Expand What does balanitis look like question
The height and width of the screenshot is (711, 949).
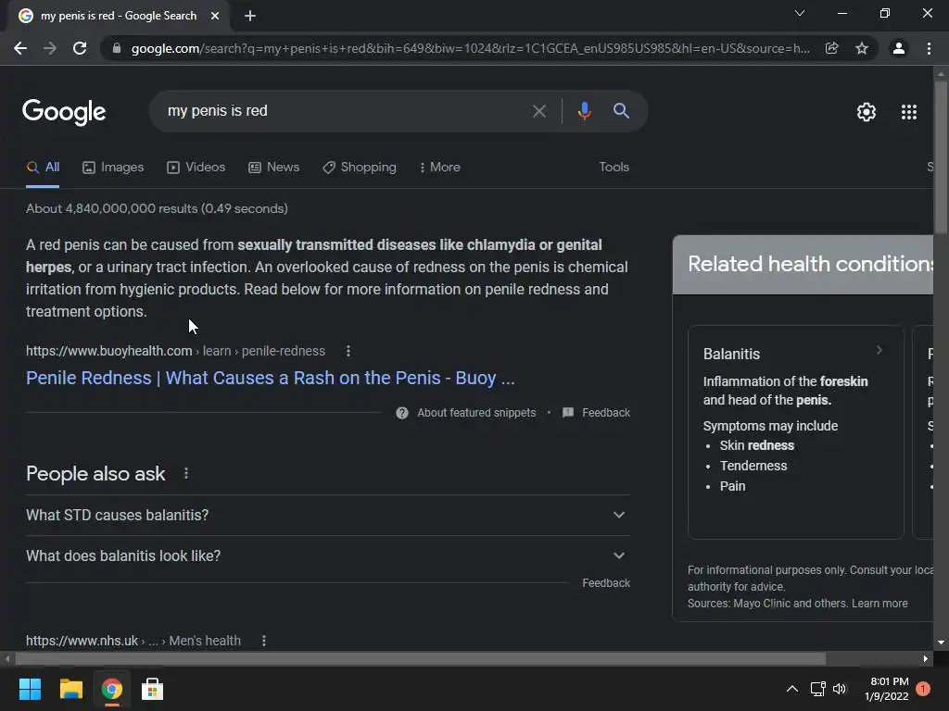tap(328, 555)
